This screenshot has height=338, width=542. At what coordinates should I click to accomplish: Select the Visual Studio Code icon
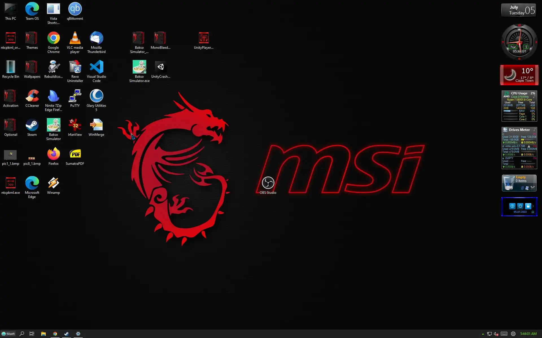click(96, 68)
